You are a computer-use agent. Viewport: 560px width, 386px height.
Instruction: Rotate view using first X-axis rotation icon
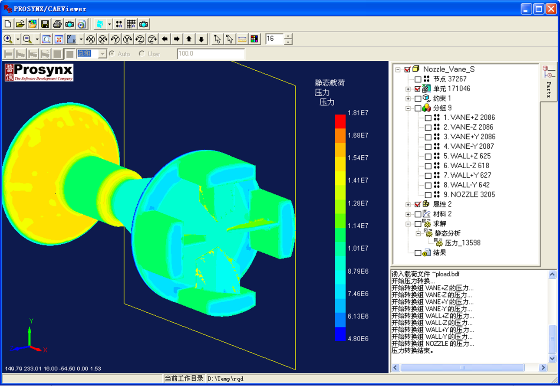90,39
